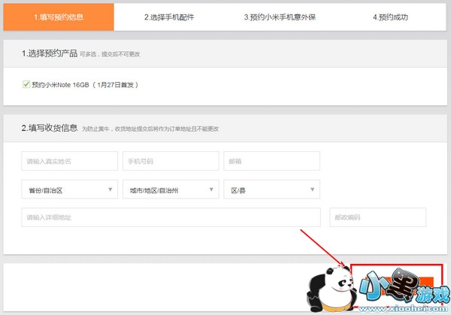Click the 请输入真实姓名 name field
The height and width of the screenshot is (315, 451).
[x=70, y=161]
